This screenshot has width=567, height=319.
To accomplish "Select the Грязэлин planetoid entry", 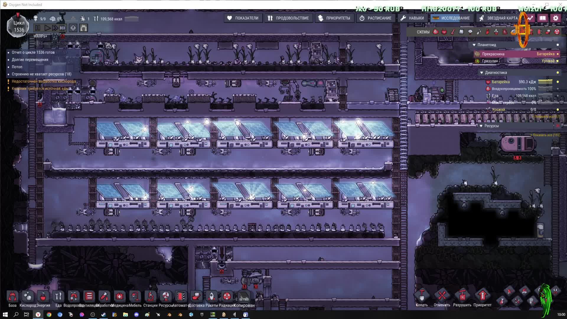I will pos(490,61).
